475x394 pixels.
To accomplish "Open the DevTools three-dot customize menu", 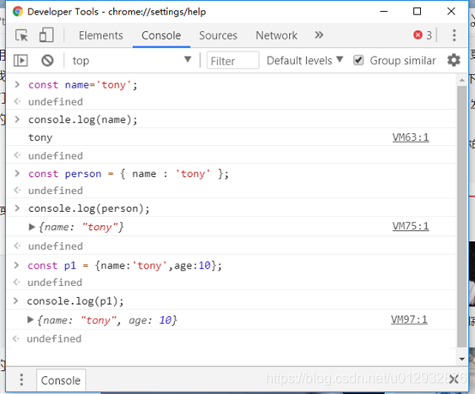I will click(454, 35).
